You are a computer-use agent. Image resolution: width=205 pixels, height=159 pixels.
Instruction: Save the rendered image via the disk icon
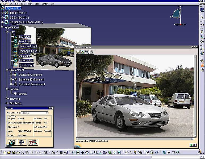tap(78, 52)
